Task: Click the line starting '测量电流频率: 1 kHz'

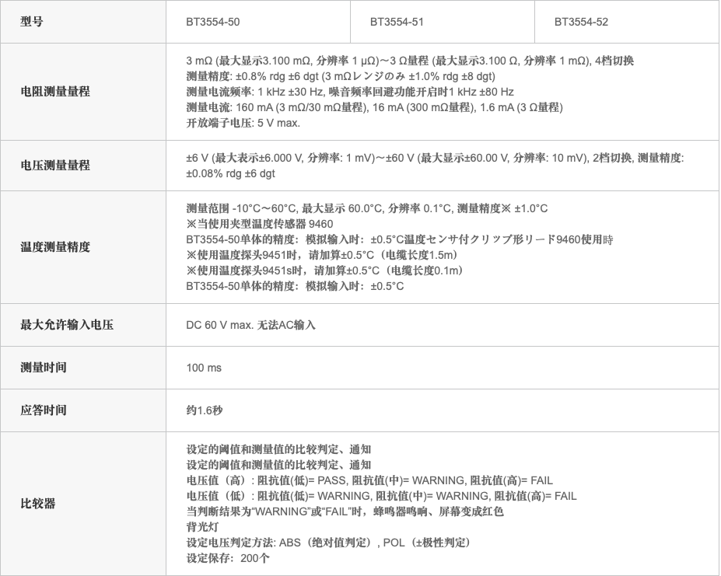Action: [350, 92]
